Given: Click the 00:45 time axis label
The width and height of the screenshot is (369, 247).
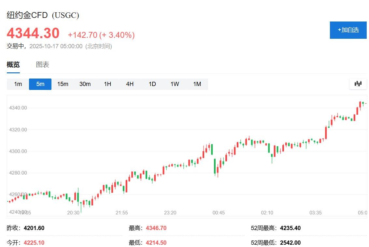Looking at the screenshot, I should click(x=219, y=213).
